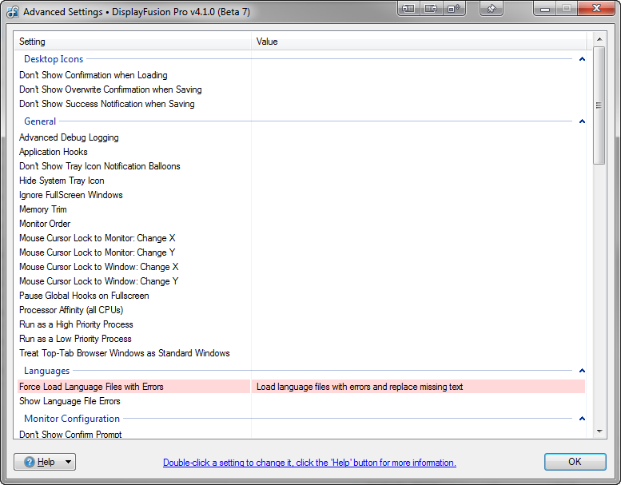Collapse the Monitor Configuration group
This screenshot has height=485, width=621.
click(x=582, y=419)
